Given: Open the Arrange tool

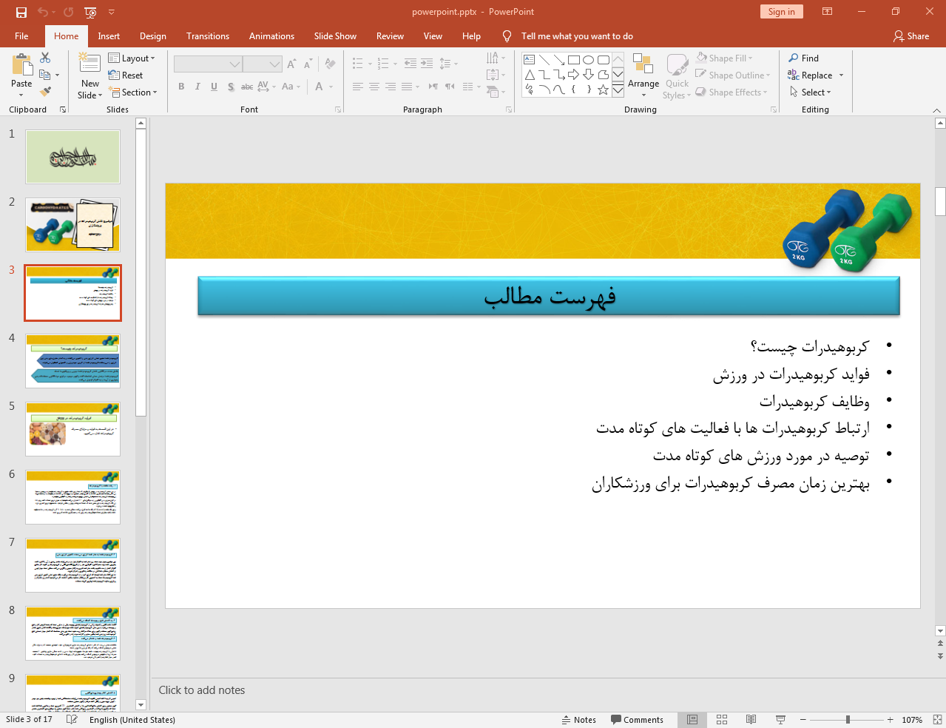Looking at the screenshot, I should click(643, 74).
